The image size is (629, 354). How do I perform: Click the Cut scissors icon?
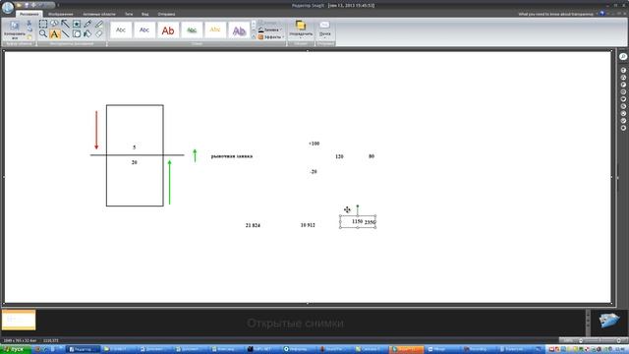29,24
